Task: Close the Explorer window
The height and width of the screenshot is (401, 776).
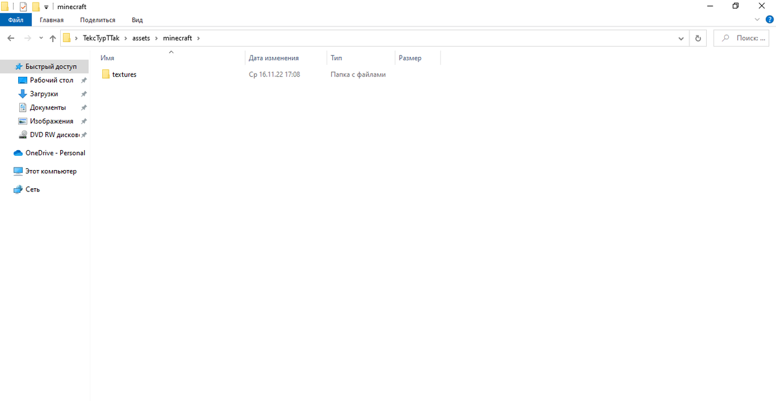Action: point(762,6)
